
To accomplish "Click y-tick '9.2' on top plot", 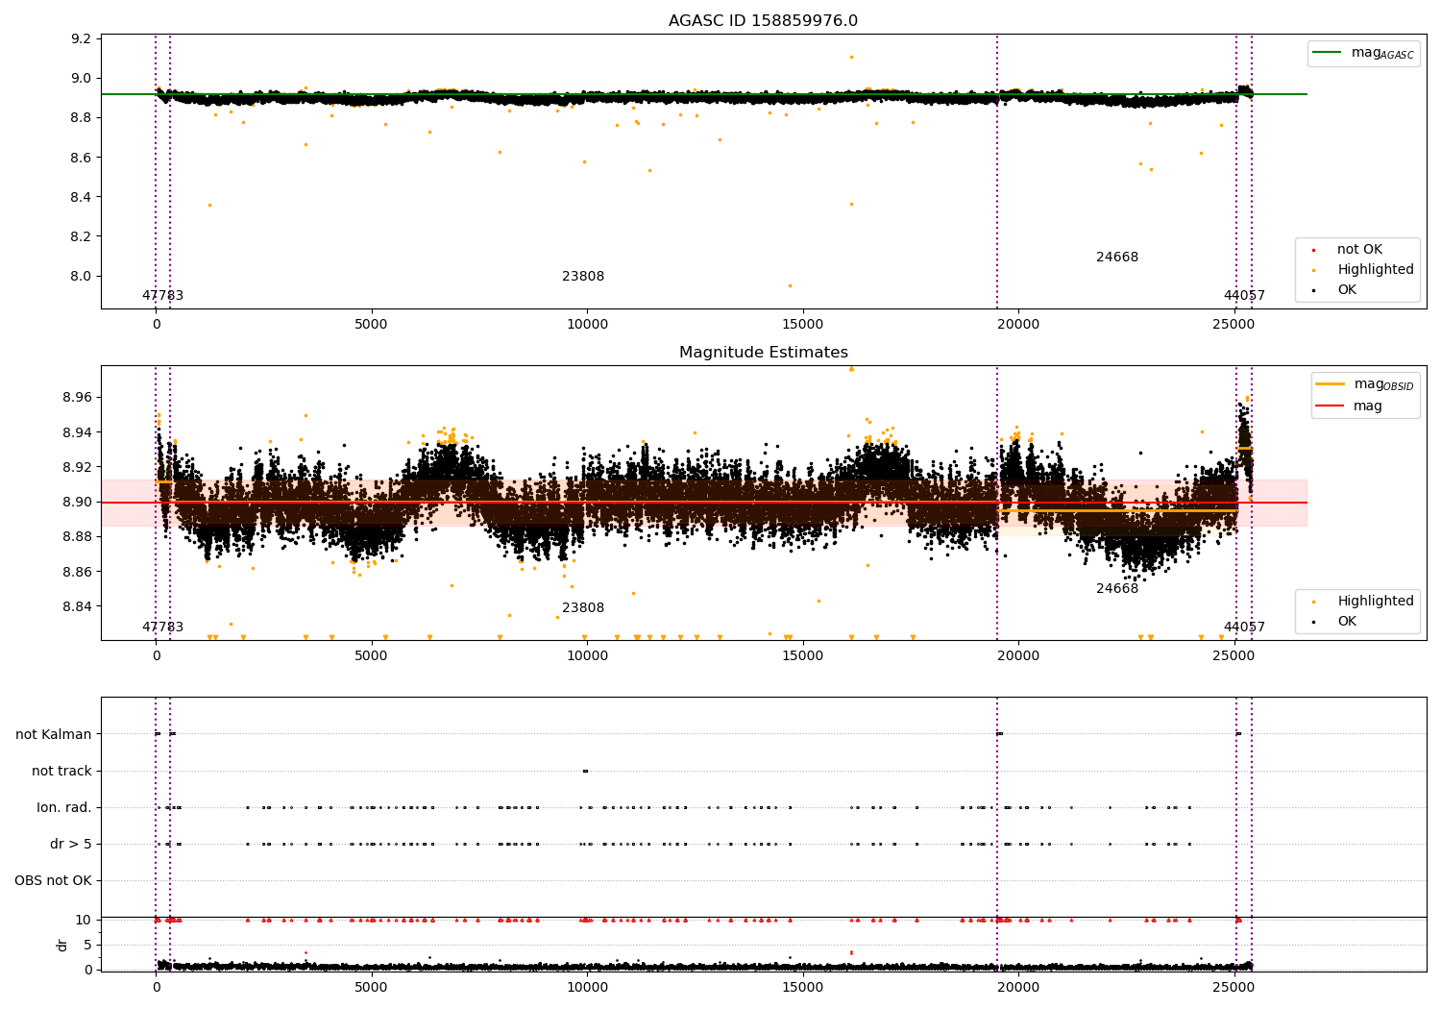I will (82, 39).
